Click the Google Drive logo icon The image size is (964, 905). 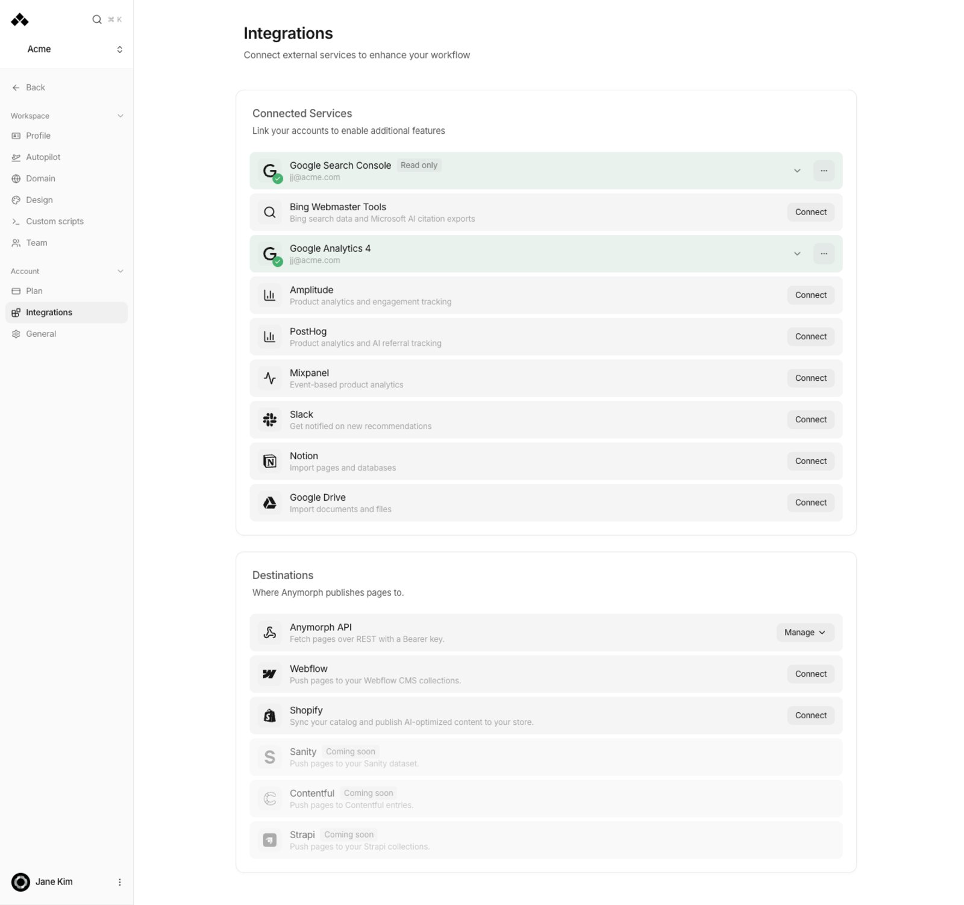point(270,503)
